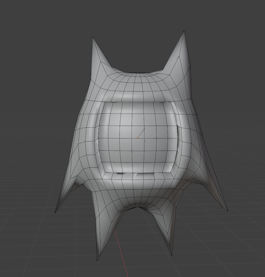
Task: Click the orange origin dot on the mesh
Action: pos(138,138)
